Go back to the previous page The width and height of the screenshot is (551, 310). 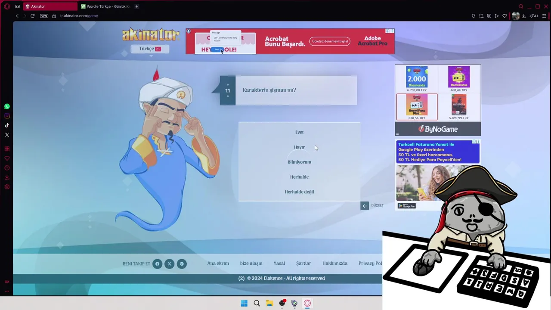(17, 16)
